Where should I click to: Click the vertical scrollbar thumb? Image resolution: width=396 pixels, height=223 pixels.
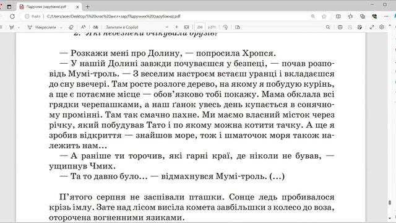pos(390,203)
